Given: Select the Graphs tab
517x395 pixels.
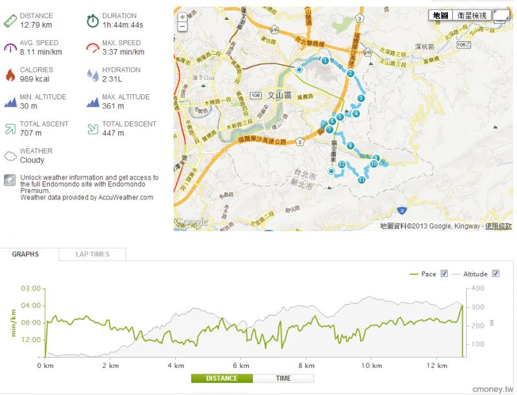Looking at the screenshot, I should 25,254.
